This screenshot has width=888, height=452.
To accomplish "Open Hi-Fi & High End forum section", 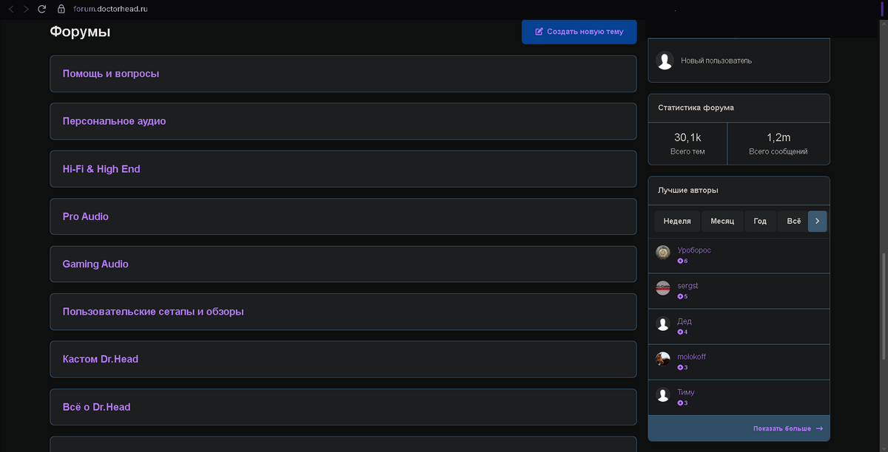I will 101,169.
